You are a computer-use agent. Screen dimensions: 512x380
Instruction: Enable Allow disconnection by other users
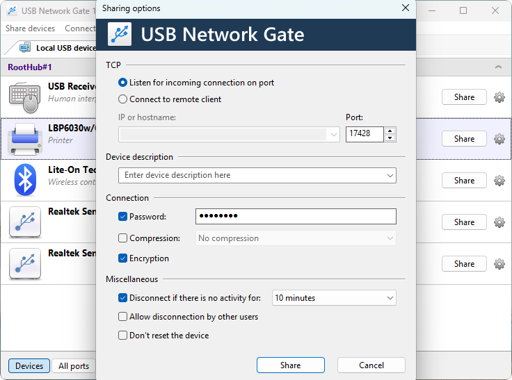point(122,317)
